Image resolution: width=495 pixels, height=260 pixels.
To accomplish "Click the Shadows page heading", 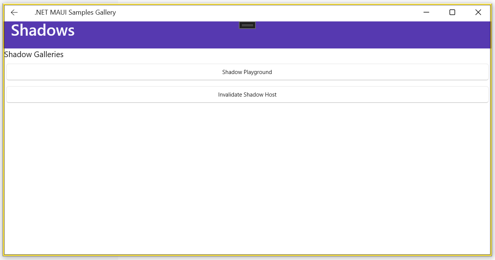I will 43,30.
